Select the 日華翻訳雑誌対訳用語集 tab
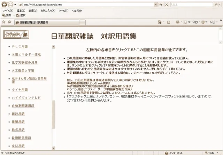This screenshot has height=155, width=223. (x=47, y=23)
